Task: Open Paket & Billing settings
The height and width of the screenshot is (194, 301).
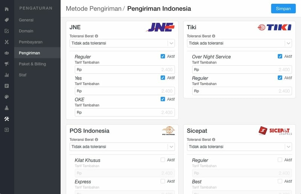Action: click(32, 64)
